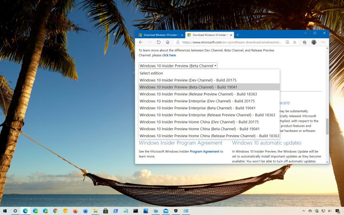Click 'Windows Insider Program Agreement' heading
This screenshot has width=344, height=215.
coord(181,143)
